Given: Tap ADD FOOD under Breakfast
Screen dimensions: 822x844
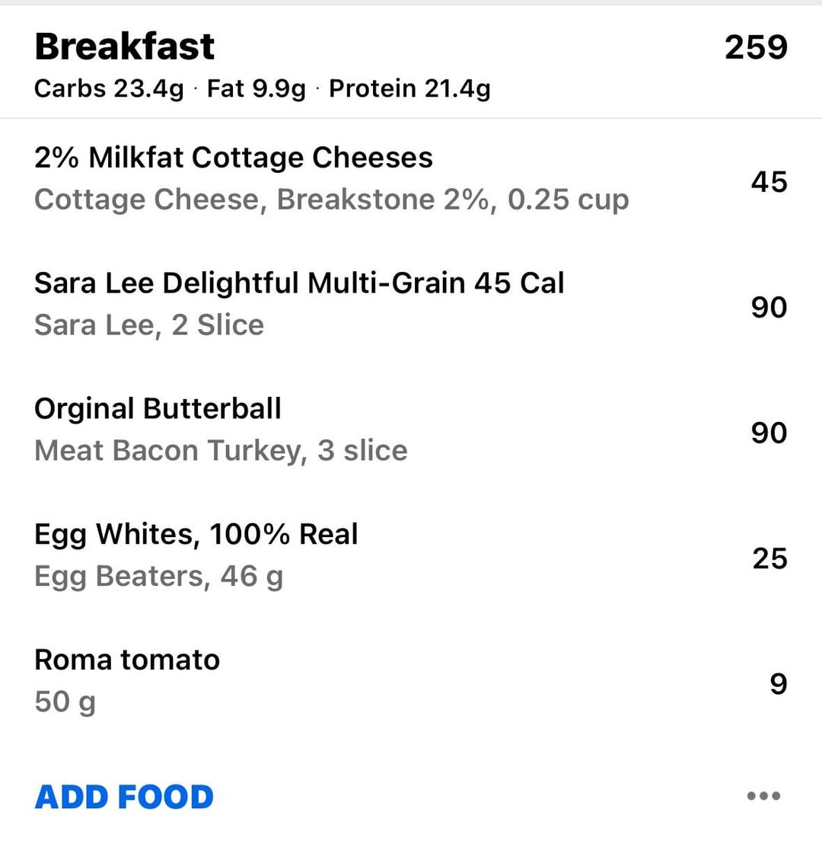Looking at the screenshot, I should 124,798.
